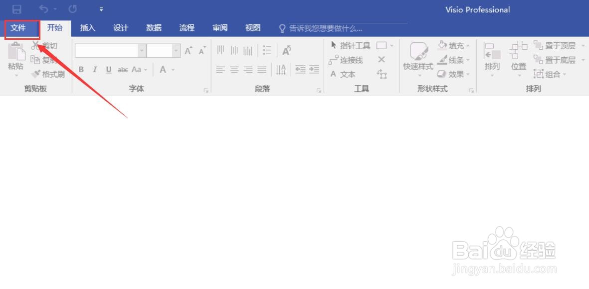Open the 流程 ribbon tab

[187, 28]
